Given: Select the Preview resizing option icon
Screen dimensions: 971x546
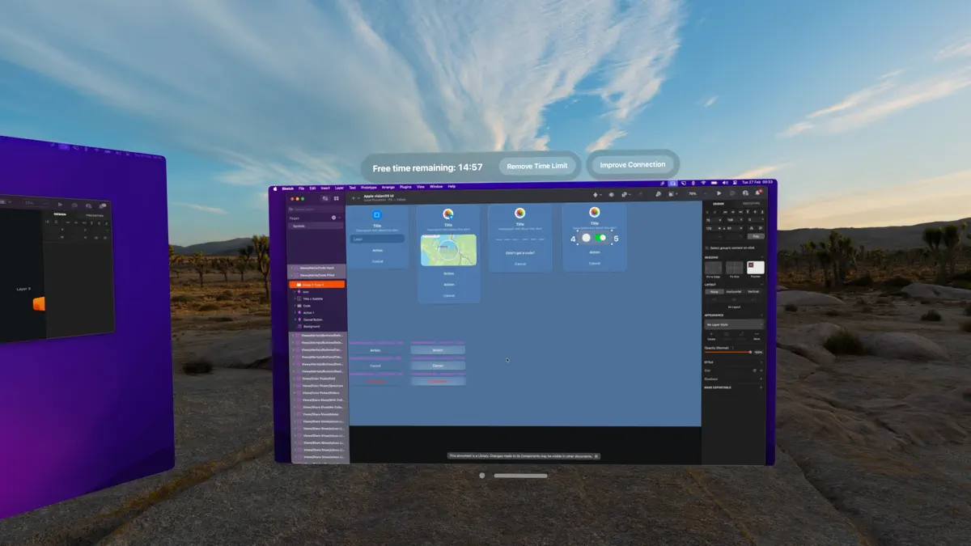Looking at the screenshot, I should (x=756, y=268).
